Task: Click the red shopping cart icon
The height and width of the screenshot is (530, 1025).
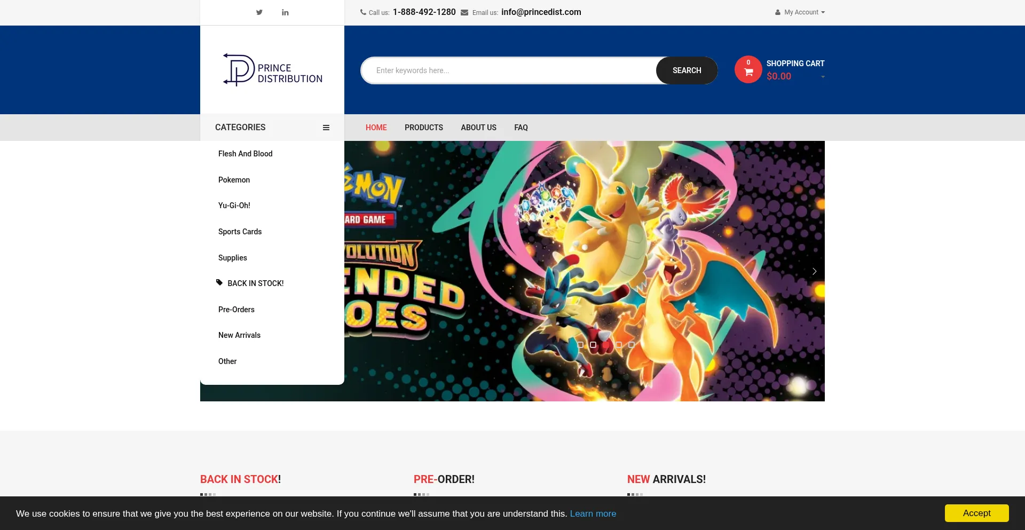Action: (x=748, y=70)
